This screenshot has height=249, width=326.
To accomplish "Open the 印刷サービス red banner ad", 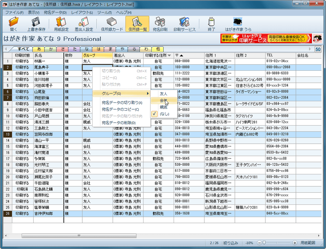I will point(266,39).
